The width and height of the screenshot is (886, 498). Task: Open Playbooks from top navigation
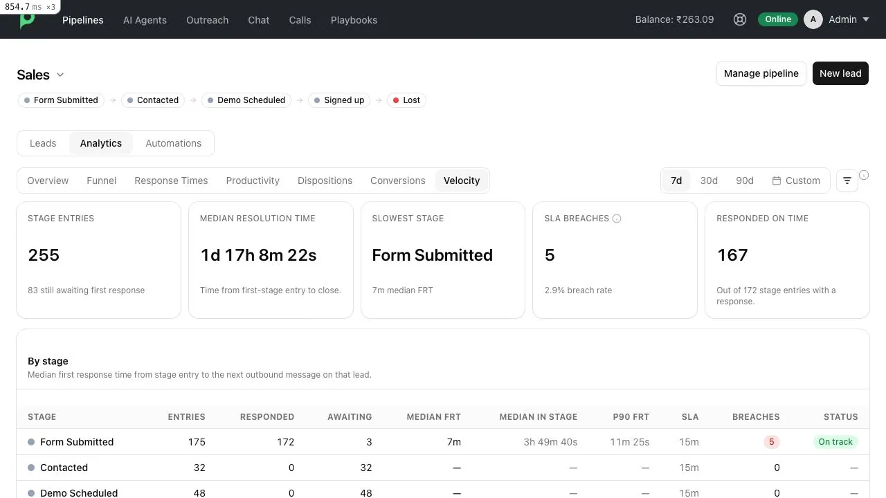tap(354, 20)
